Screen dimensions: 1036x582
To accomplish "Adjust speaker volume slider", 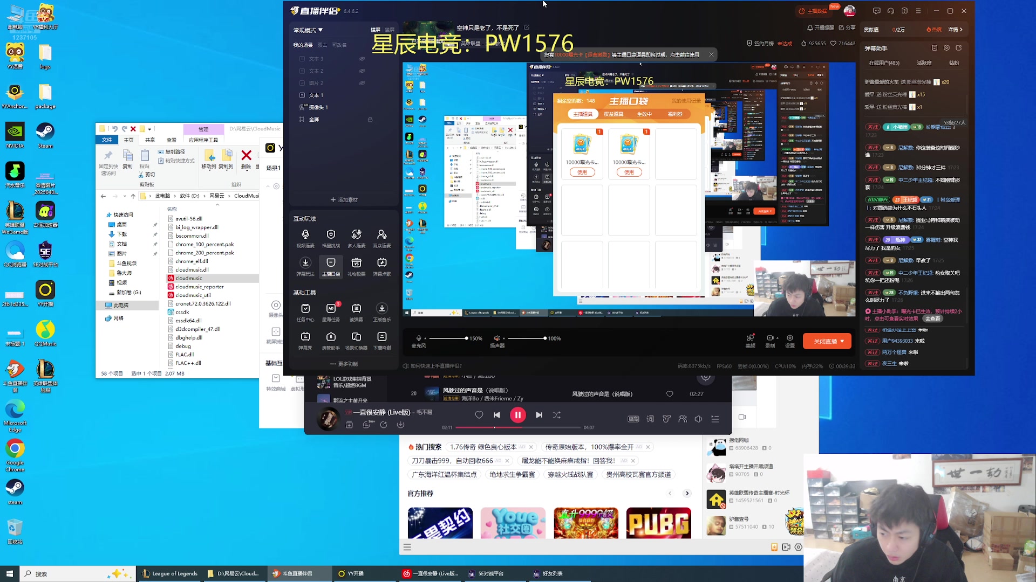I will (x=527, y=338).
